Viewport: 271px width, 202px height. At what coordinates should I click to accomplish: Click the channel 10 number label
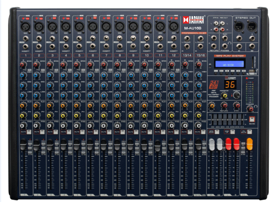tap(147, 56)
